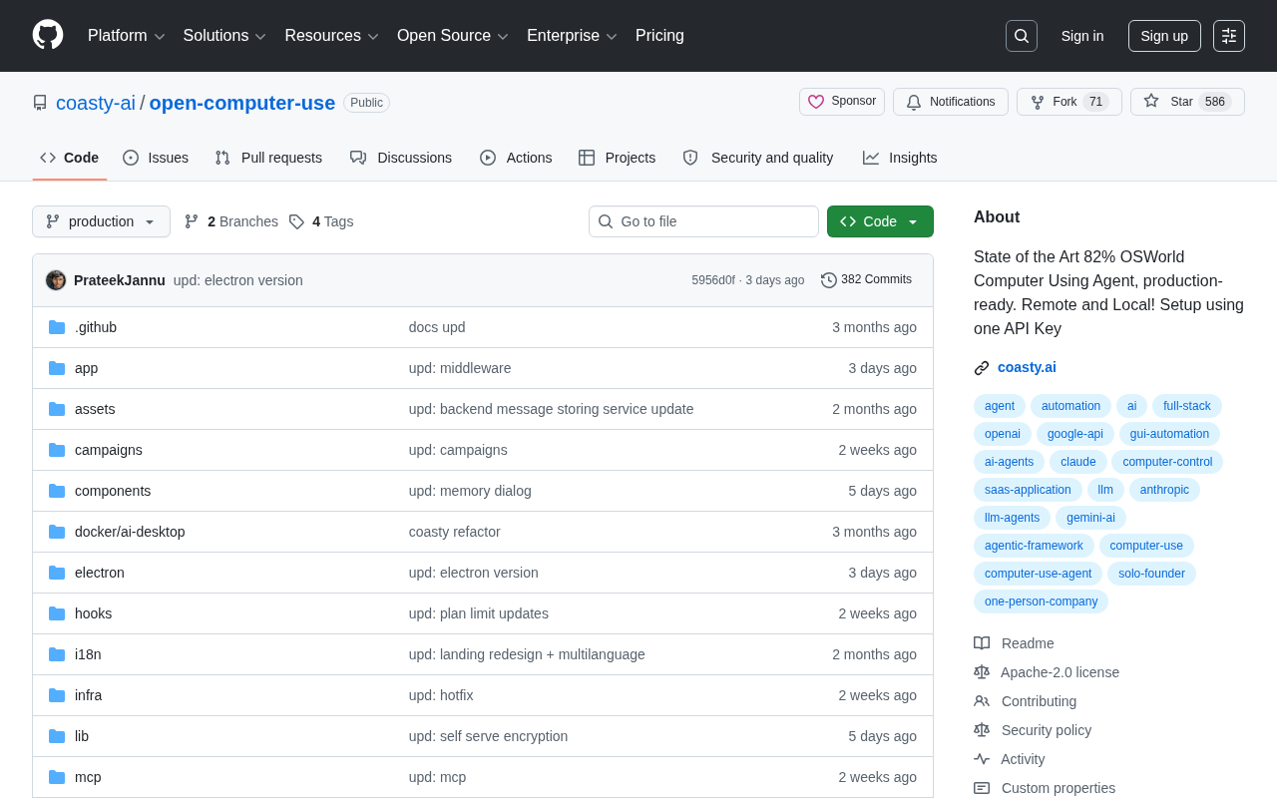1277x798 pixels.
Task: Open the coasty-ai owner link
Action: (x=96, y=103)
